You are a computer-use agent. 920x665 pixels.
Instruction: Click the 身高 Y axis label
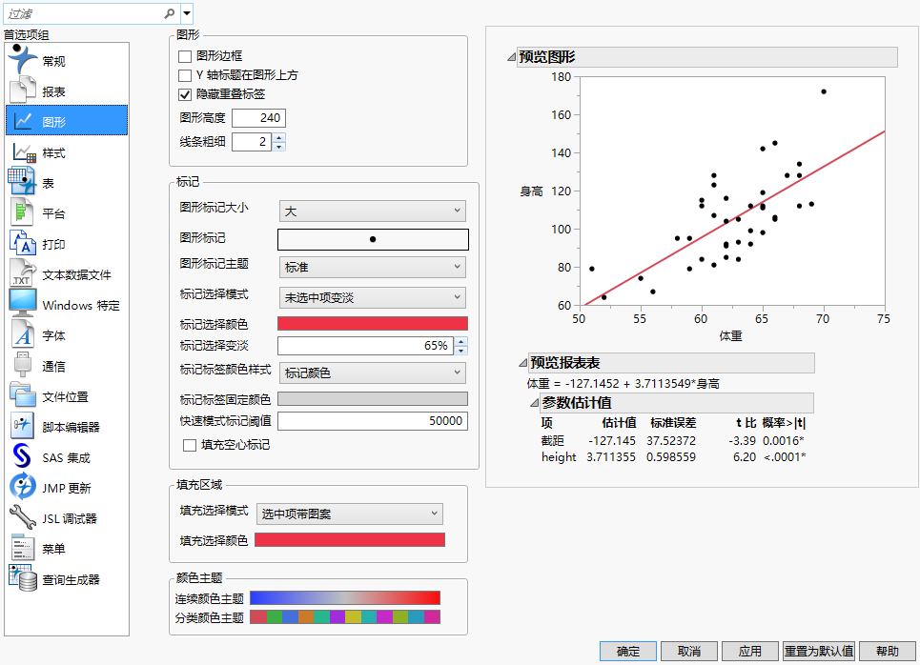tap(531, 191)
